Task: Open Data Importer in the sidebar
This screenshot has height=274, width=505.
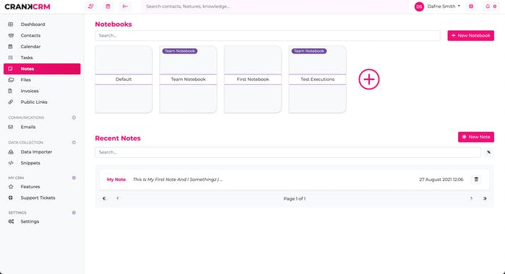Action: pos(42,152)
